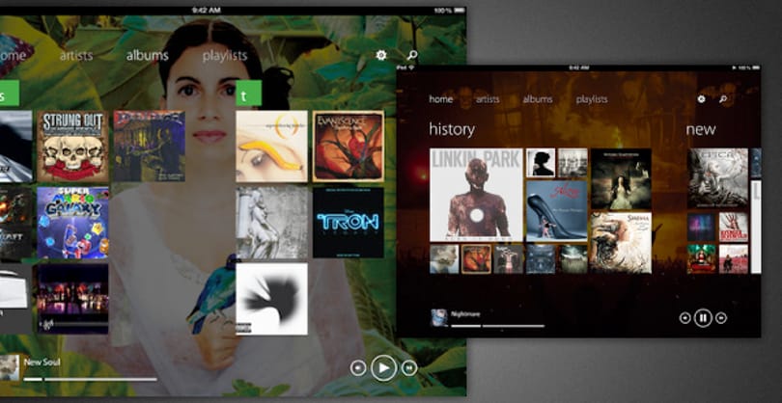Switch to albums tab in green player
The width and height of the screenshot is (782, 403).
coord(147,56)
